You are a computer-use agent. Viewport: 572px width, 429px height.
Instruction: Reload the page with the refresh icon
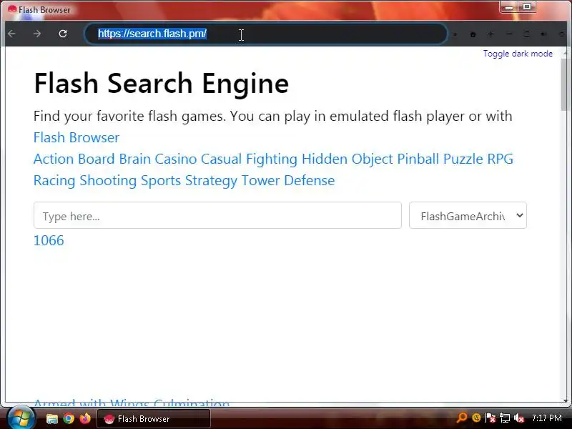pos(63,34)
